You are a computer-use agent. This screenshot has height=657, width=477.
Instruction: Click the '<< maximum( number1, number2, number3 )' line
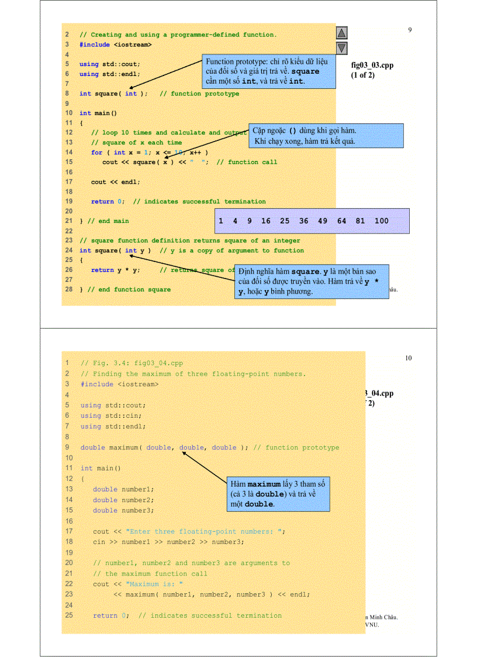pos(210,594)
